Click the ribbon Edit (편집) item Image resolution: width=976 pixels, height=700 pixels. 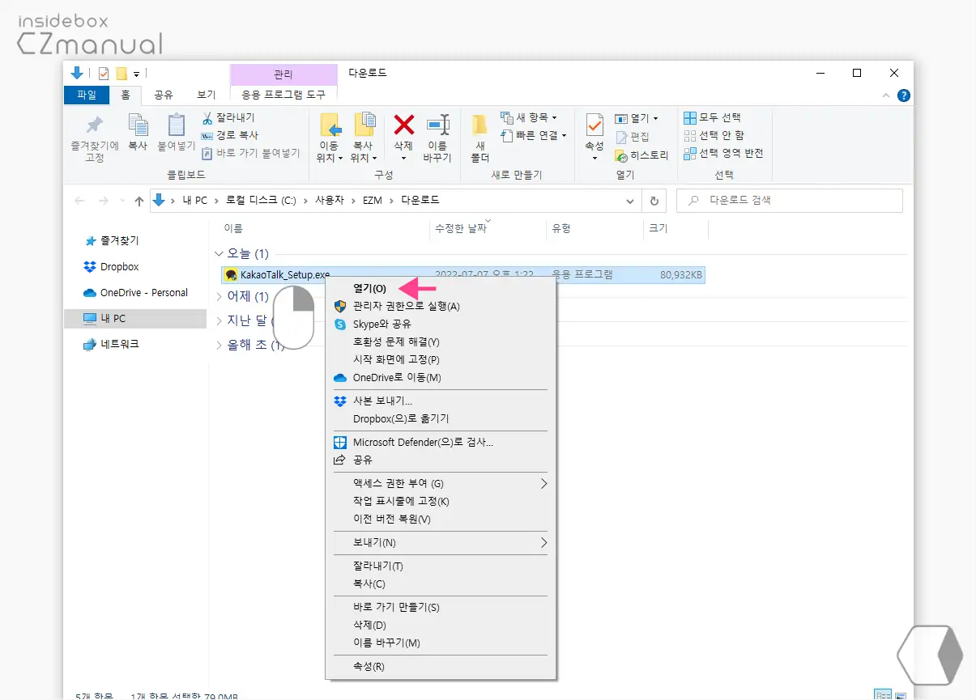(633, 137)
